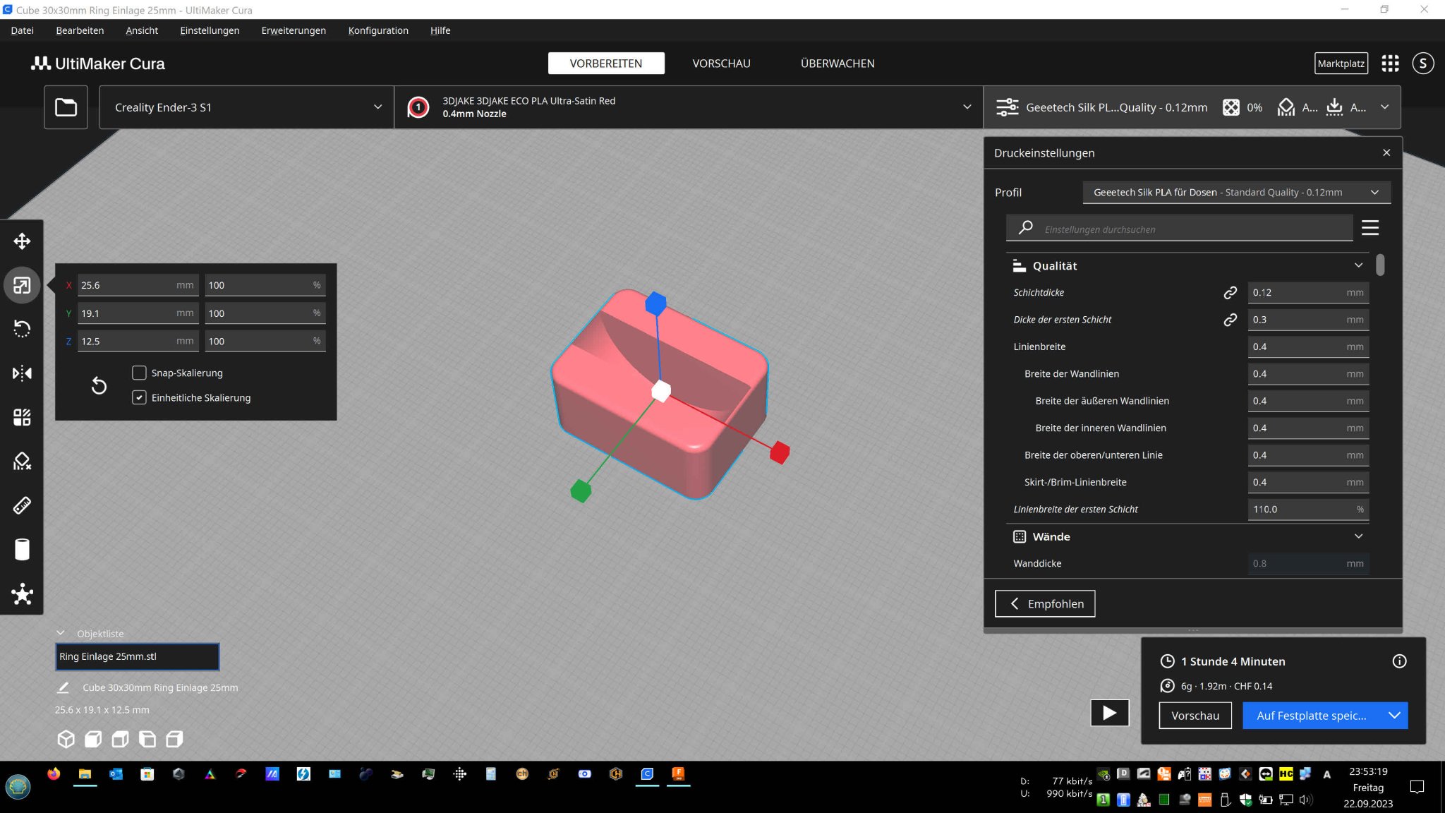
Task: Open the Profil dropdown list
Action: (1236, 192)
